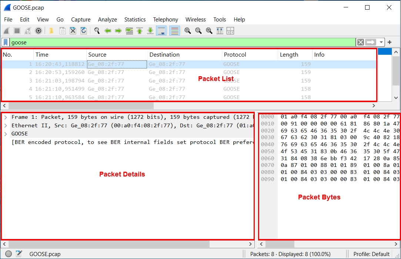Open the Statistics menu
The height and width of the screenshot is (259, 401).
click(135, 20)
